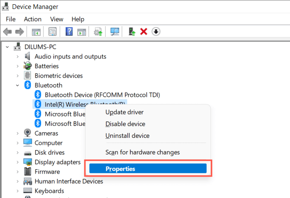290x198 pixels.
Task: Click the down-arrow disable device icon
Action: point(156,32)
